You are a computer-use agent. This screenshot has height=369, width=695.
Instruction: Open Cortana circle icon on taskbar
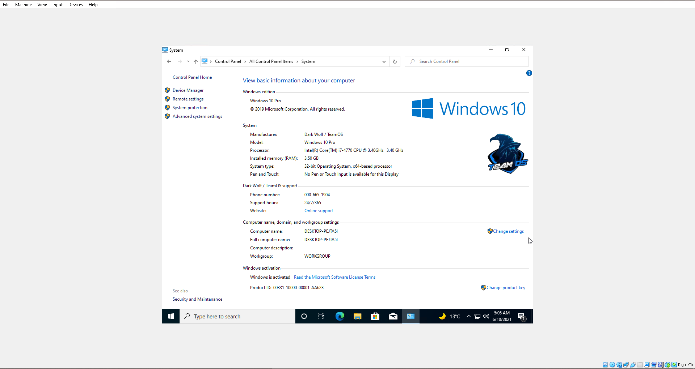click(x=304, y=316)
